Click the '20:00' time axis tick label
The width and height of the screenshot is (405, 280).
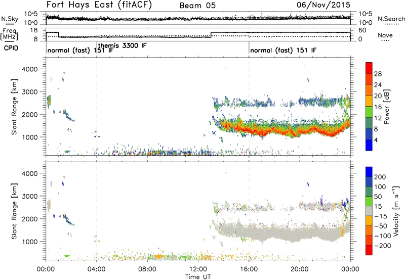tap(300, 269)
